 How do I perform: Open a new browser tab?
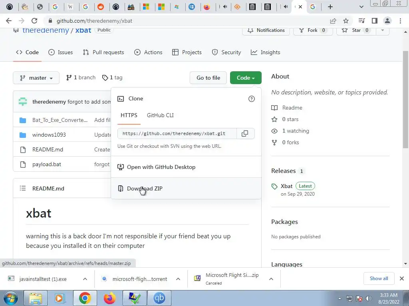[x=330, y=7]
